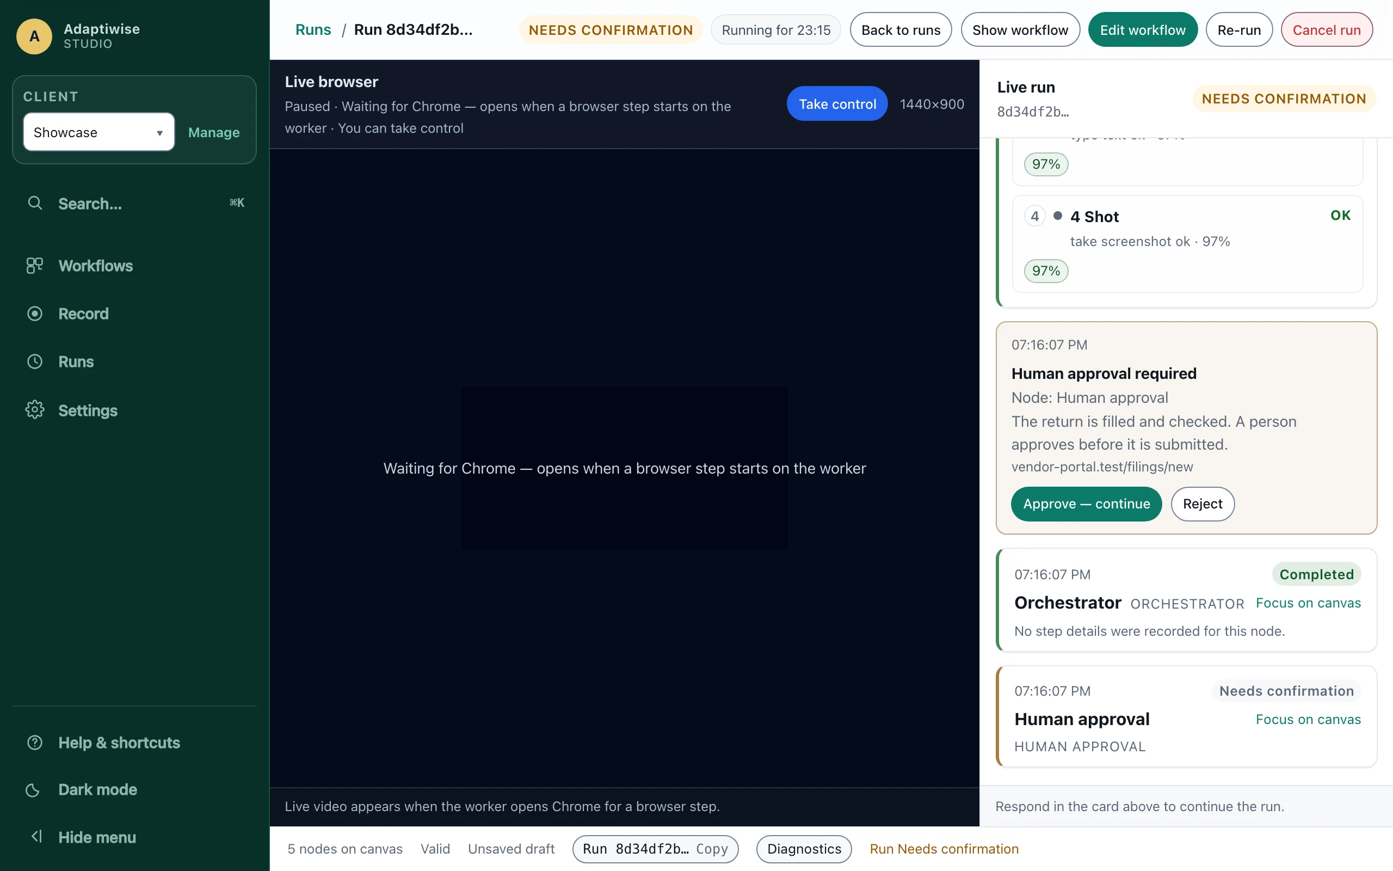Click 5 nodes on canvas text

(345, 849)
